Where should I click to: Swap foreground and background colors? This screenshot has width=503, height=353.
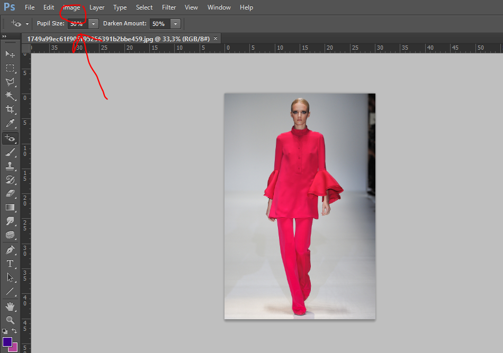point(14,331)
